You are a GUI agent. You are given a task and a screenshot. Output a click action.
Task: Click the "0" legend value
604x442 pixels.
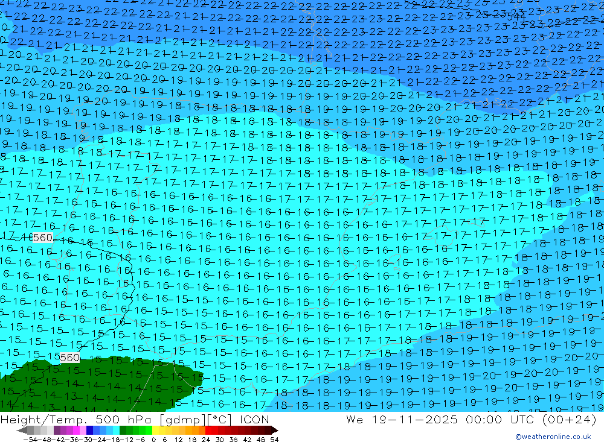[x=153, y=440]
